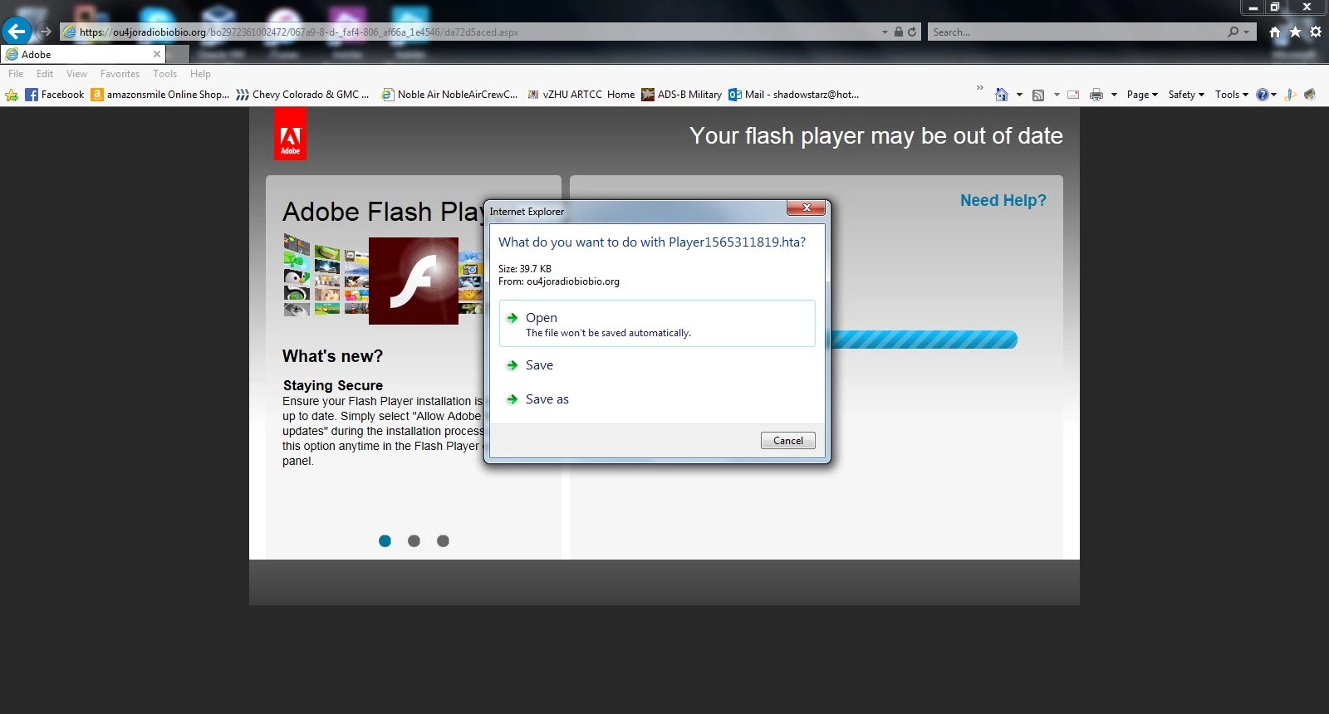Close the Adobe tab

[156, 54]
